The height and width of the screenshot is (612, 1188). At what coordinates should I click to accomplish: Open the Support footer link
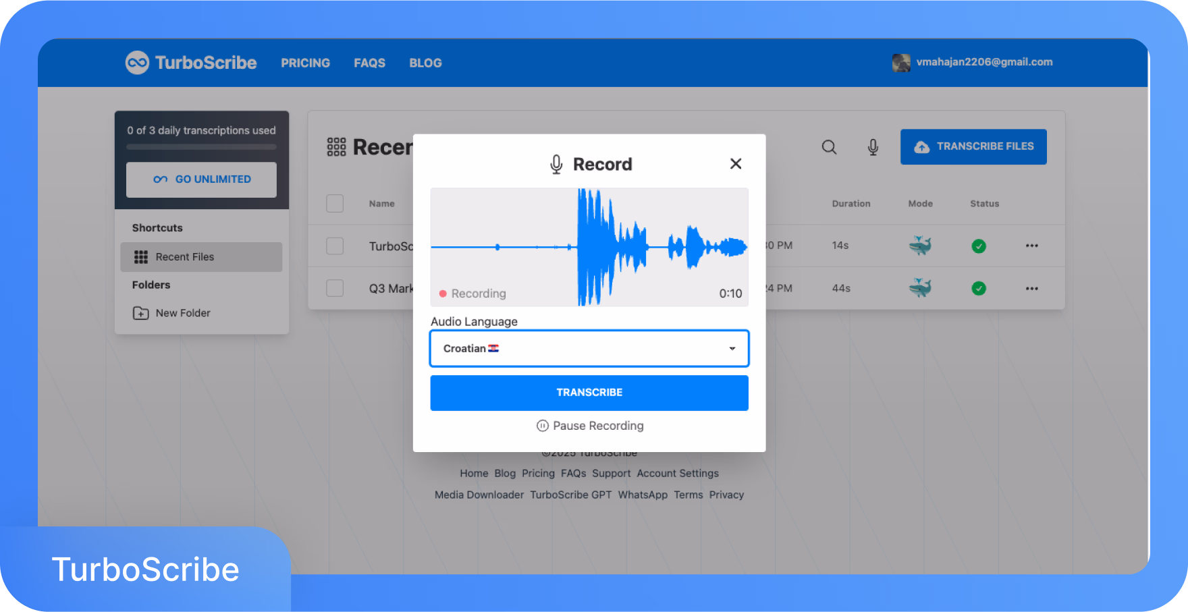click(x=612, y=474)
